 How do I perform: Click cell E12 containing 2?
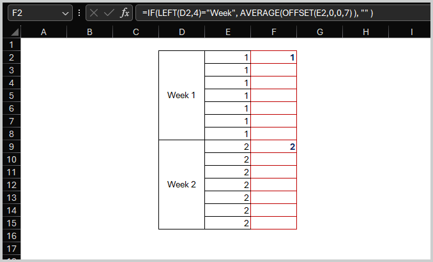(228, 185)
